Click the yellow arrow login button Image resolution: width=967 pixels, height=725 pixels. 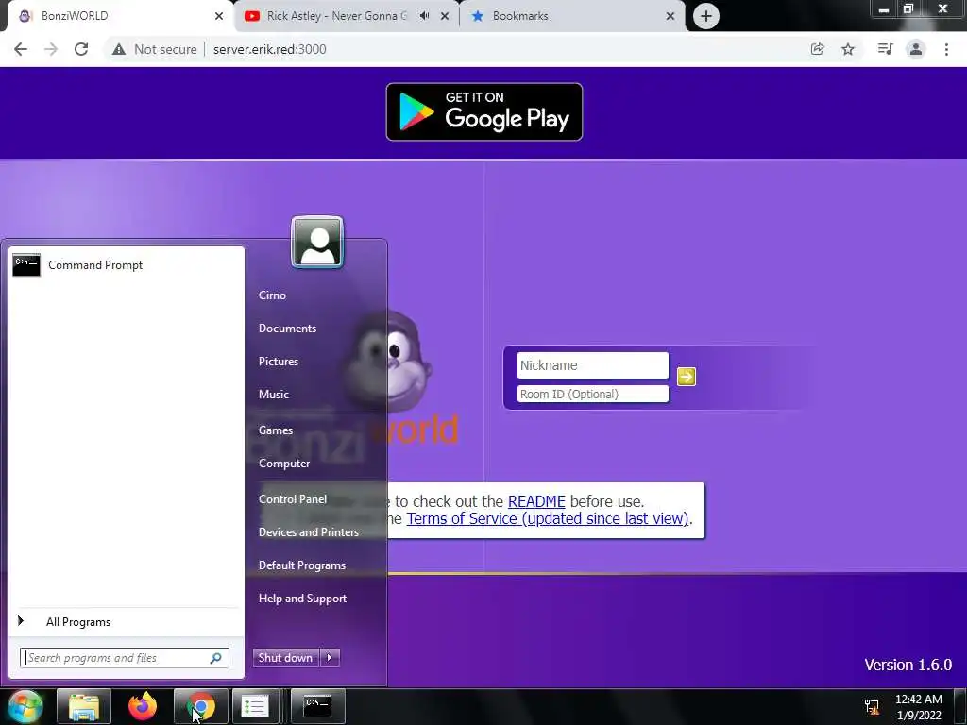687,376
